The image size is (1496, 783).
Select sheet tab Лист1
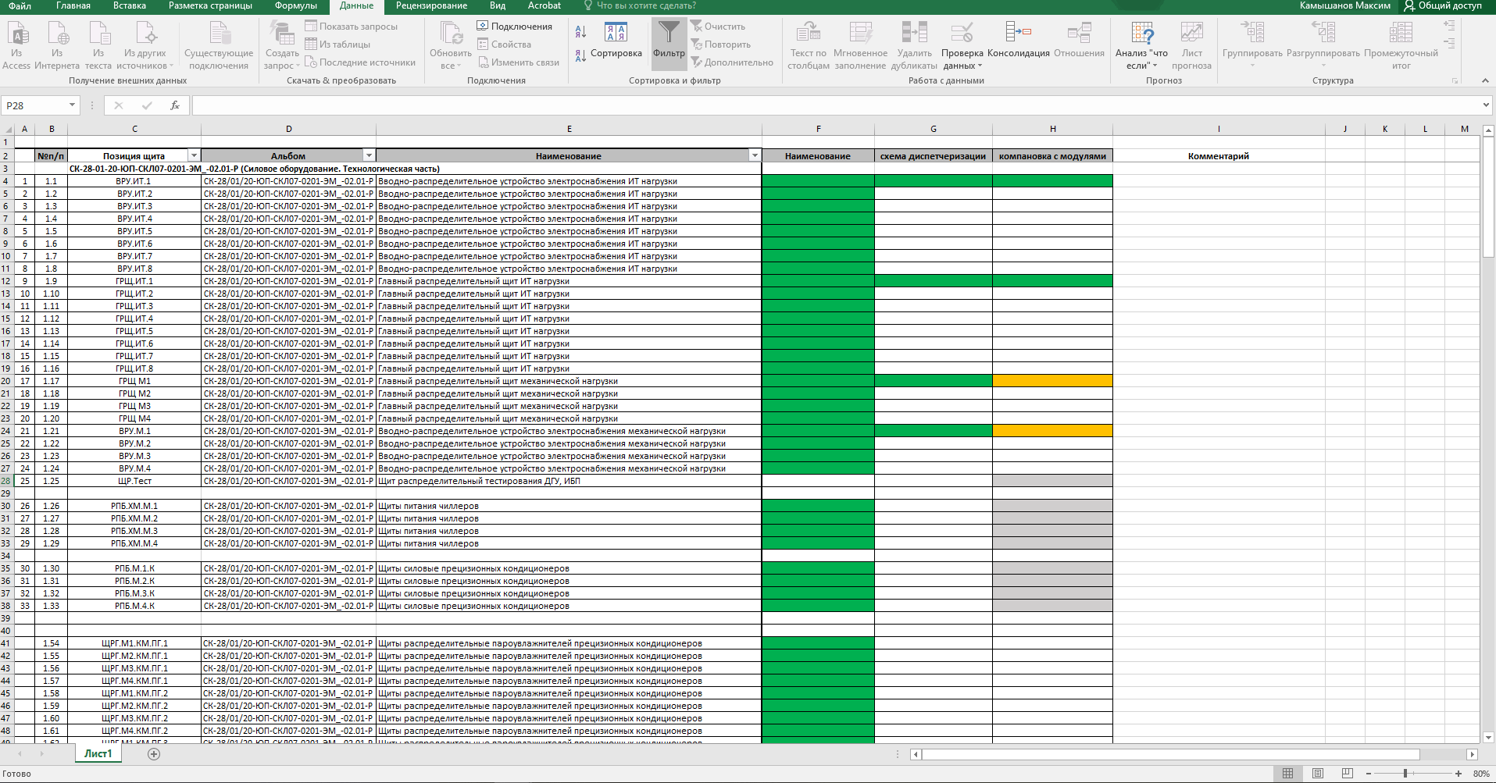pos(98,754)
